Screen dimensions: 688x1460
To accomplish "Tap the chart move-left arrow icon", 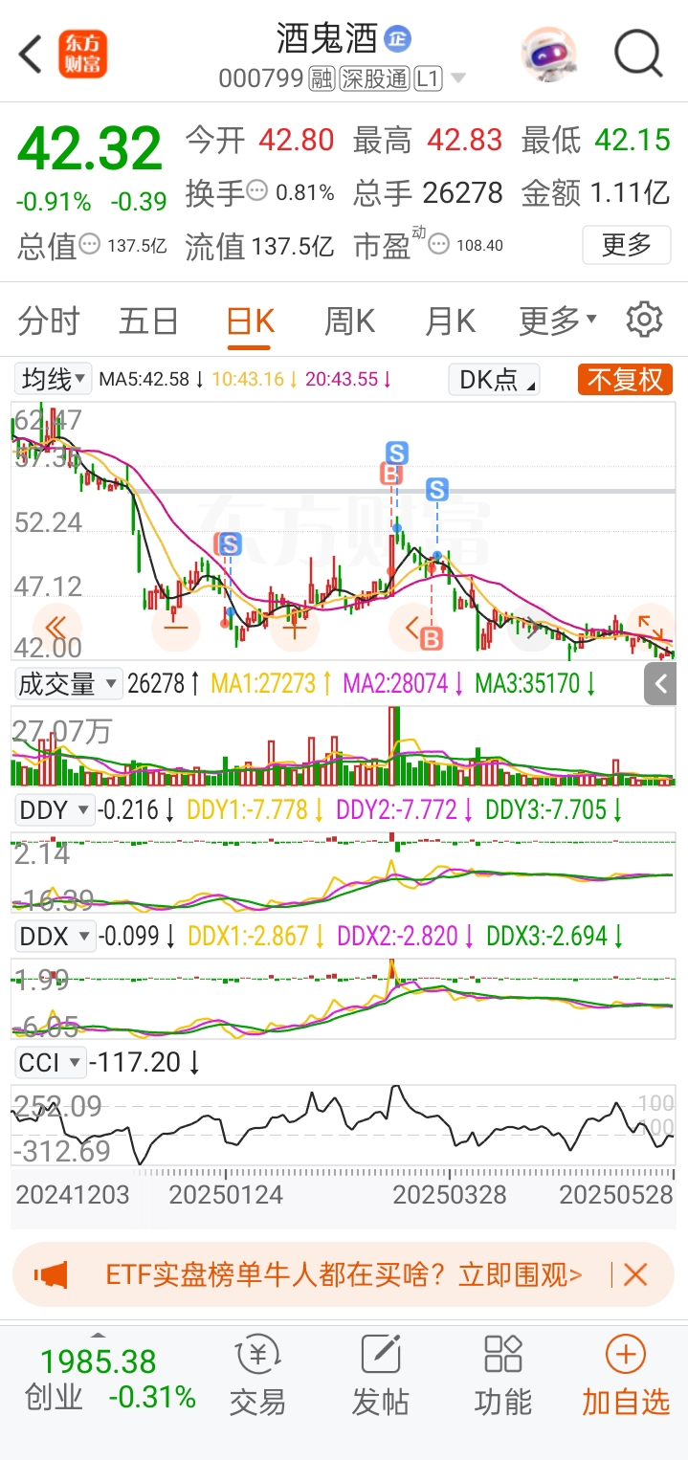I will coord(413,628).
